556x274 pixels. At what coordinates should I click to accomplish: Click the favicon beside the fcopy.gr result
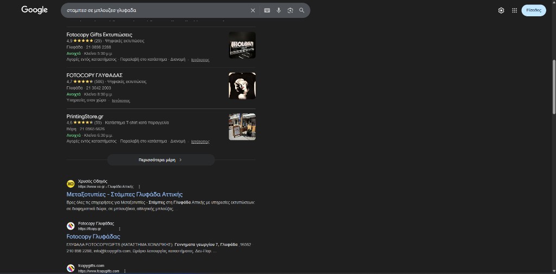71,226
